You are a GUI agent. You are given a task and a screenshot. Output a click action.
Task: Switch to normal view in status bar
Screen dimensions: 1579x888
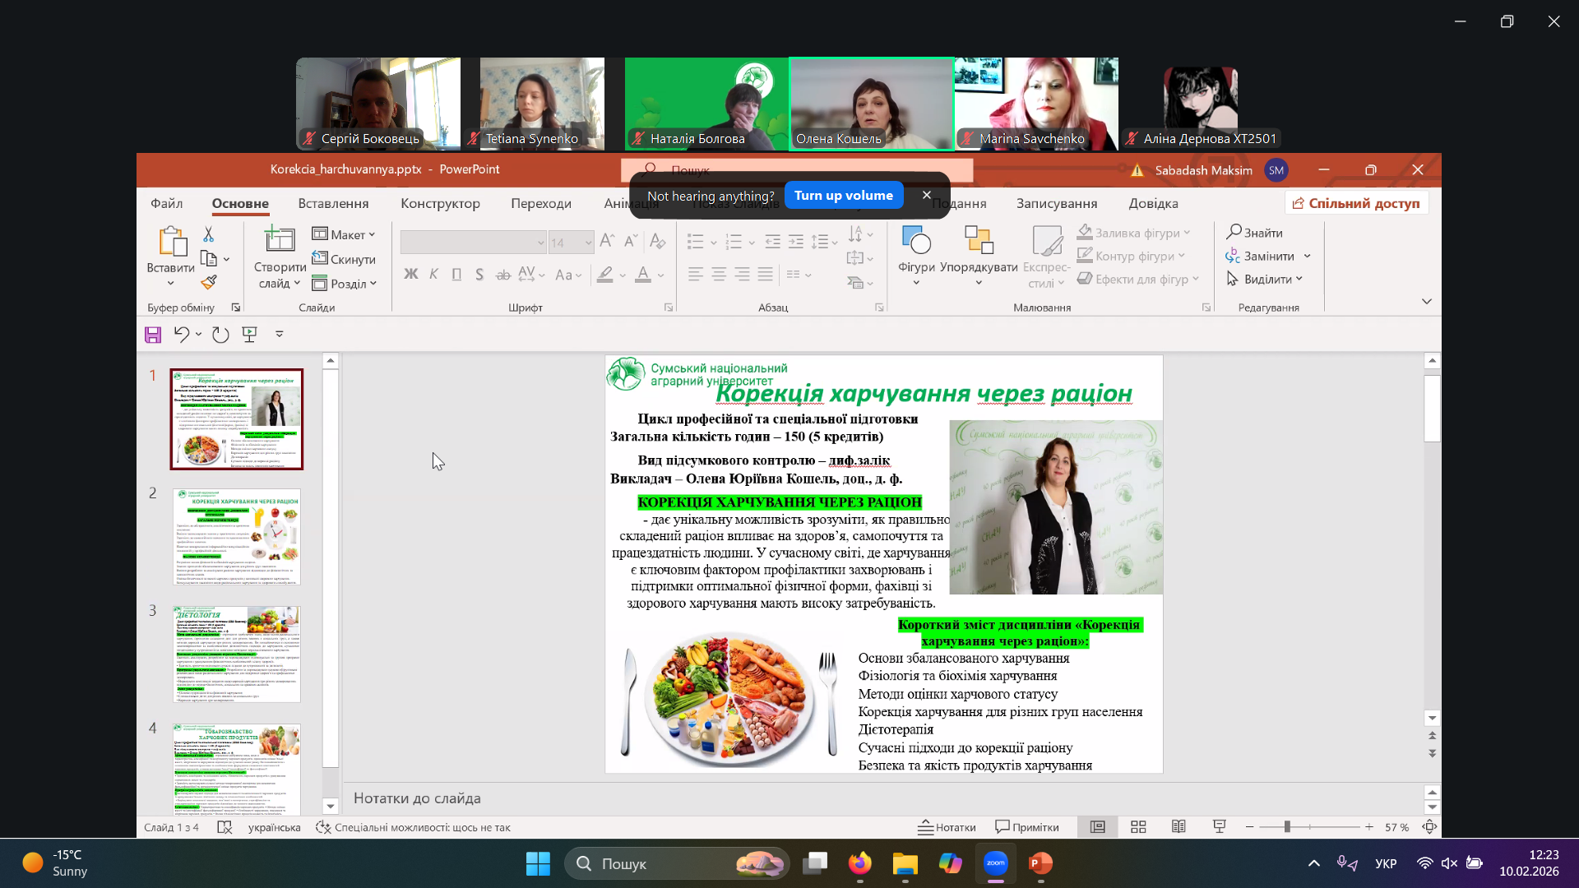pyautogui.click(x=1097, y=827)
